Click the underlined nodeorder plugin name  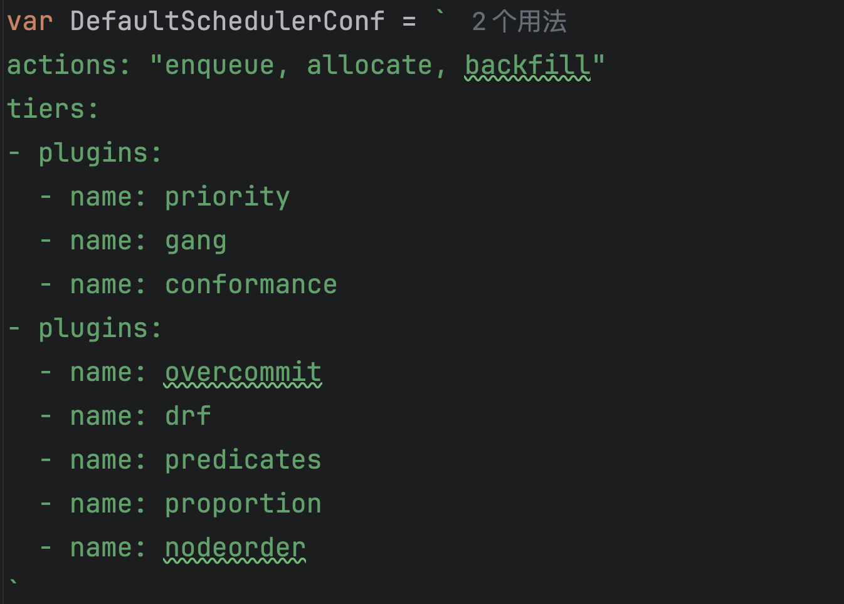[x=235, y=548]
